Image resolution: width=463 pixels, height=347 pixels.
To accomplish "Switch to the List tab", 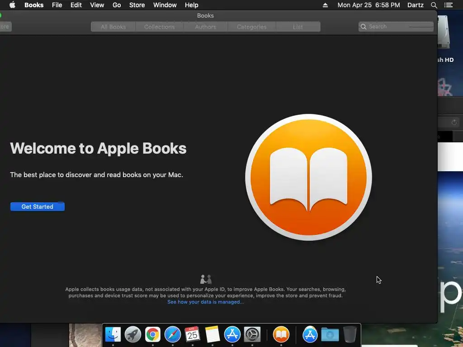I will 298,27.
